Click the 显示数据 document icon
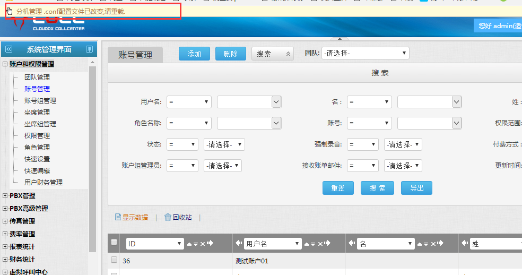This screenshot has height=275, width=522. pyautogui.click(x=118, y=217)
